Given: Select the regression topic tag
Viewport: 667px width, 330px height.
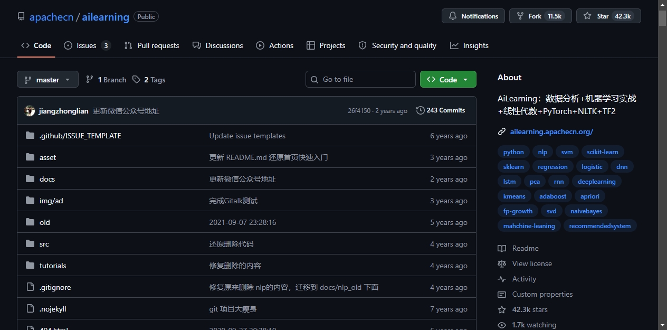Looking at the screenshot, I should (552, 167).
